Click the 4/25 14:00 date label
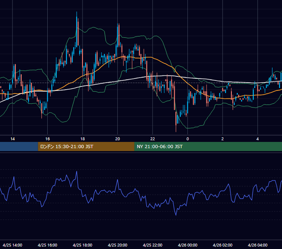Image resolution: width=282 pixels, height=249 pixels. point(12,245)
